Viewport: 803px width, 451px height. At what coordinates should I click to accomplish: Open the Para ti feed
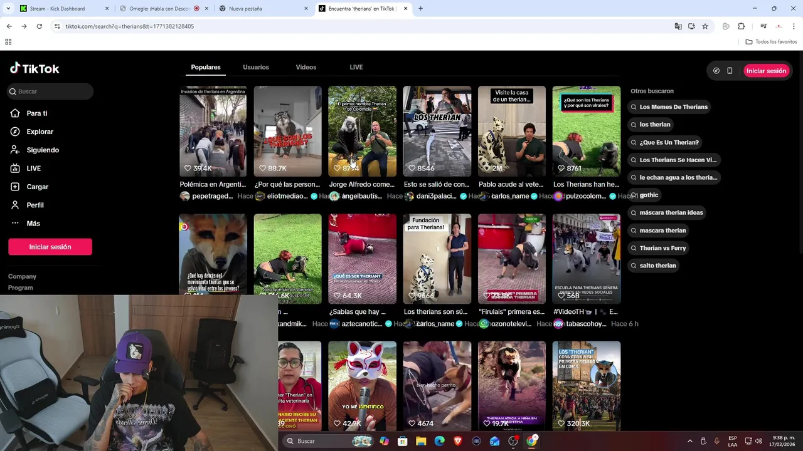(37, 113)
